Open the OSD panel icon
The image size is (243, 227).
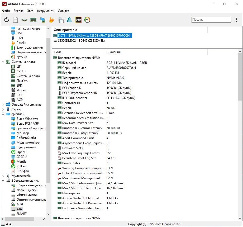click(78, 20)
